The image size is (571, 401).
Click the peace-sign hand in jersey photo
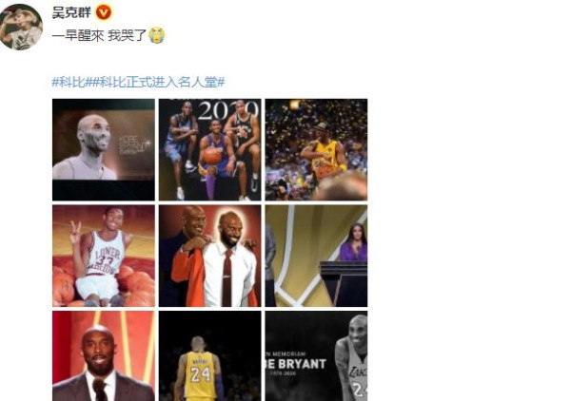[75, 234]
